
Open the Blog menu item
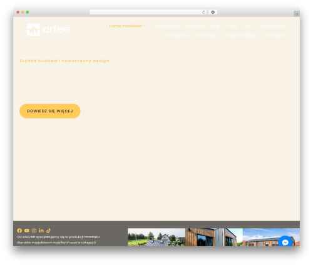tap(215, 26)
